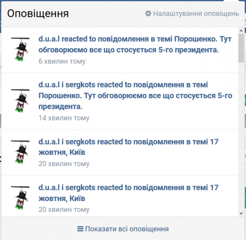246x241 pixels.
Task: Open d.u.a.l reaction notification from 6 minutes ago
Action: [135, 45]
